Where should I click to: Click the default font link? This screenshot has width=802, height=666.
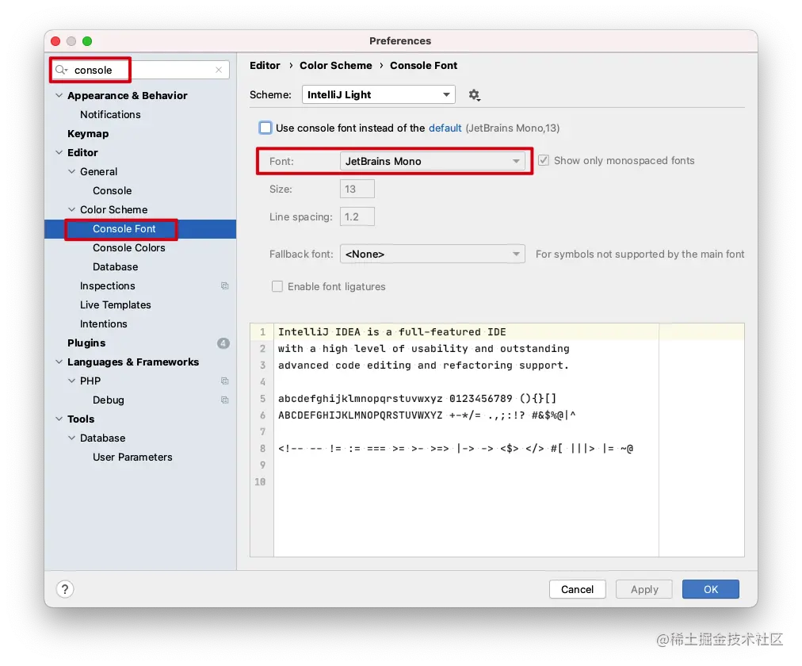445,128
